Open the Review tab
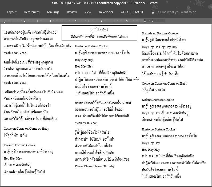 72,12
